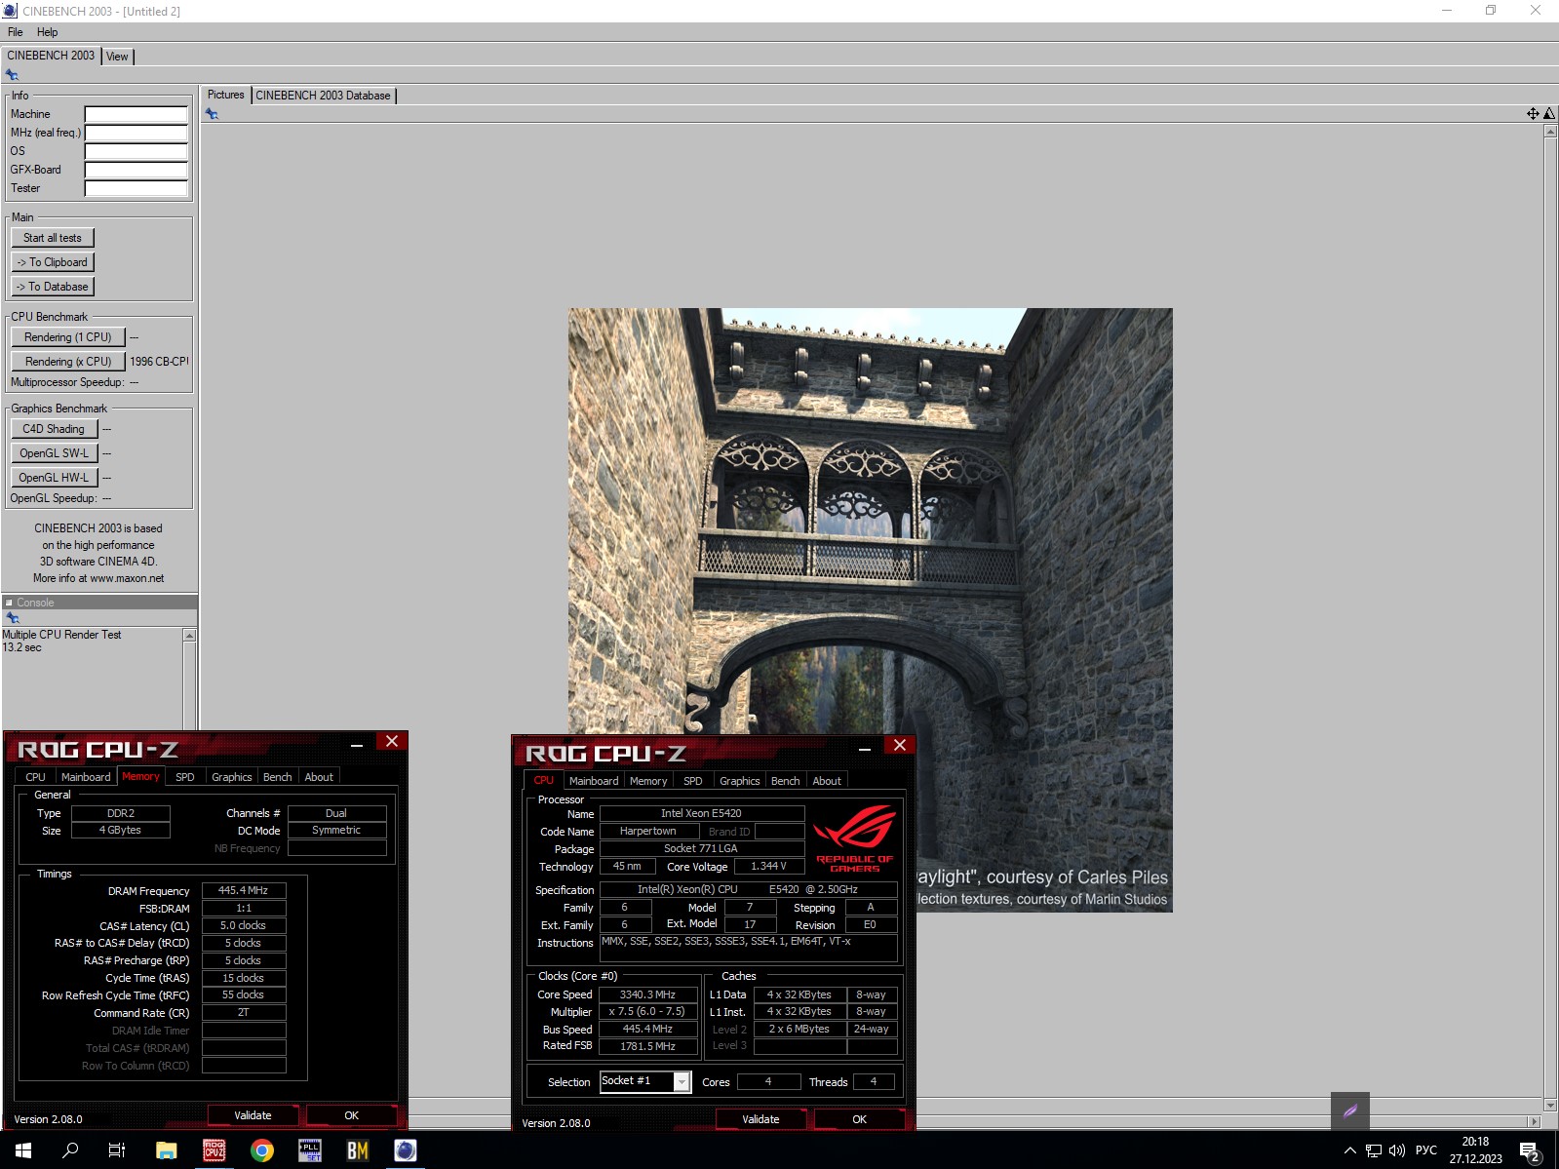Toggle the Console panel header square
The width and height of the screenshot is (1559, 1169).
tap(9, 603)
